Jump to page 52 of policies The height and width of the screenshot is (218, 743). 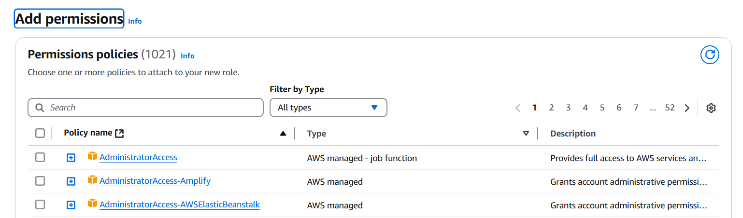[670, 108]
